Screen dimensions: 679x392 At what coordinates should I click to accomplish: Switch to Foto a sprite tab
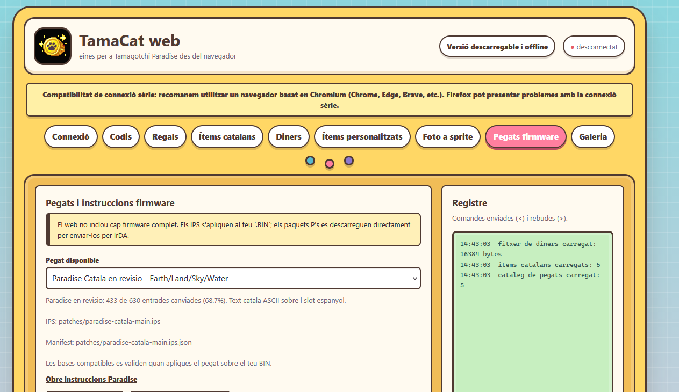coord(448,137)
